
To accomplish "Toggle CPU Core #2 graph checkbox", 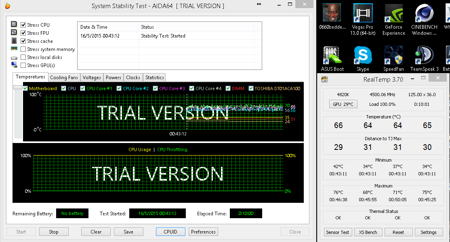I will coord(119,88).
